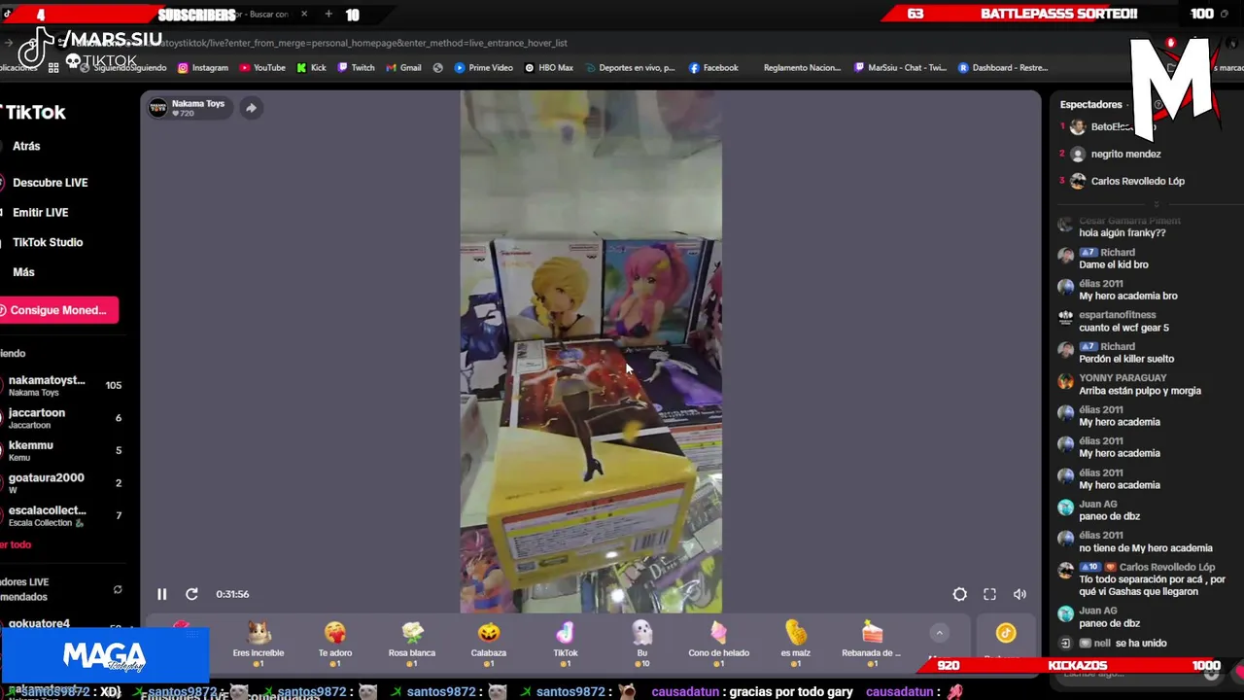This screenshot has width=1244, height=700.
Task: Open the HBO Max bookmark
Action: pyautogui.click(x=549, y=68)
